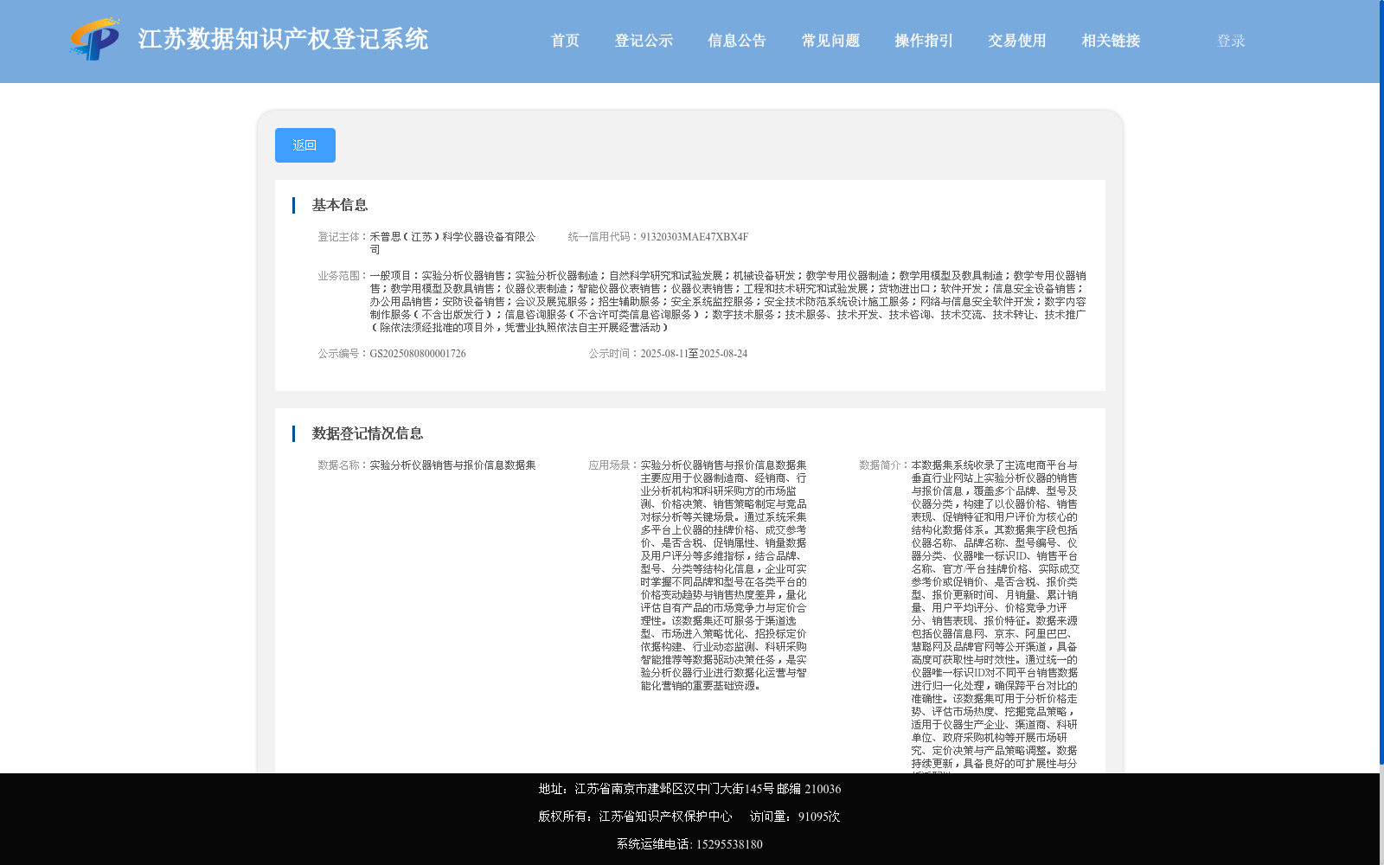Open 相关链接 in the navigation bar
Screen dimensions: 1384x865
coord(1111,41)
